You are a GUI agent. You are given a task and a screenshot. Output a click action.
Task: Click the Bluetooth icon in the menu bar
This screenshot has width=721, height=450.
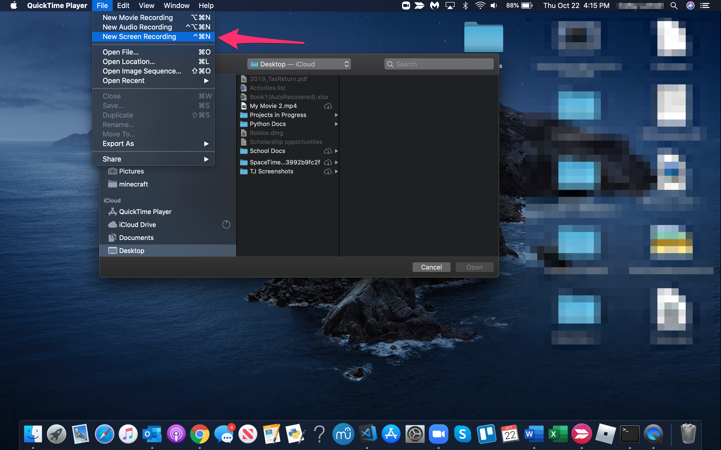tap(465, 6)
